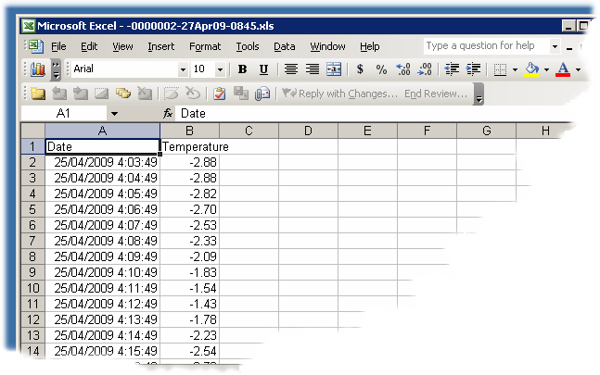Toggle Underline formatting
Viewport: 600px width, 375px height.
click(x=263, y=69)
